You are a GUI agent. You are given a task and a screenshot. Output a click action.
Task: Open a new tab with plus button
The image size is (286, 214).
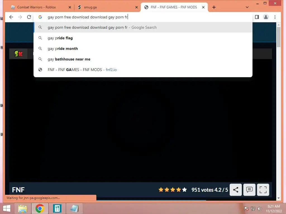tap(214, 7)
